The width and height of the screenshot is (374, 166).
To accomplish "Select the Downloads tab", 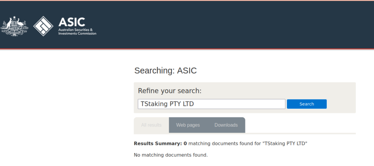I will click(226, 125).
